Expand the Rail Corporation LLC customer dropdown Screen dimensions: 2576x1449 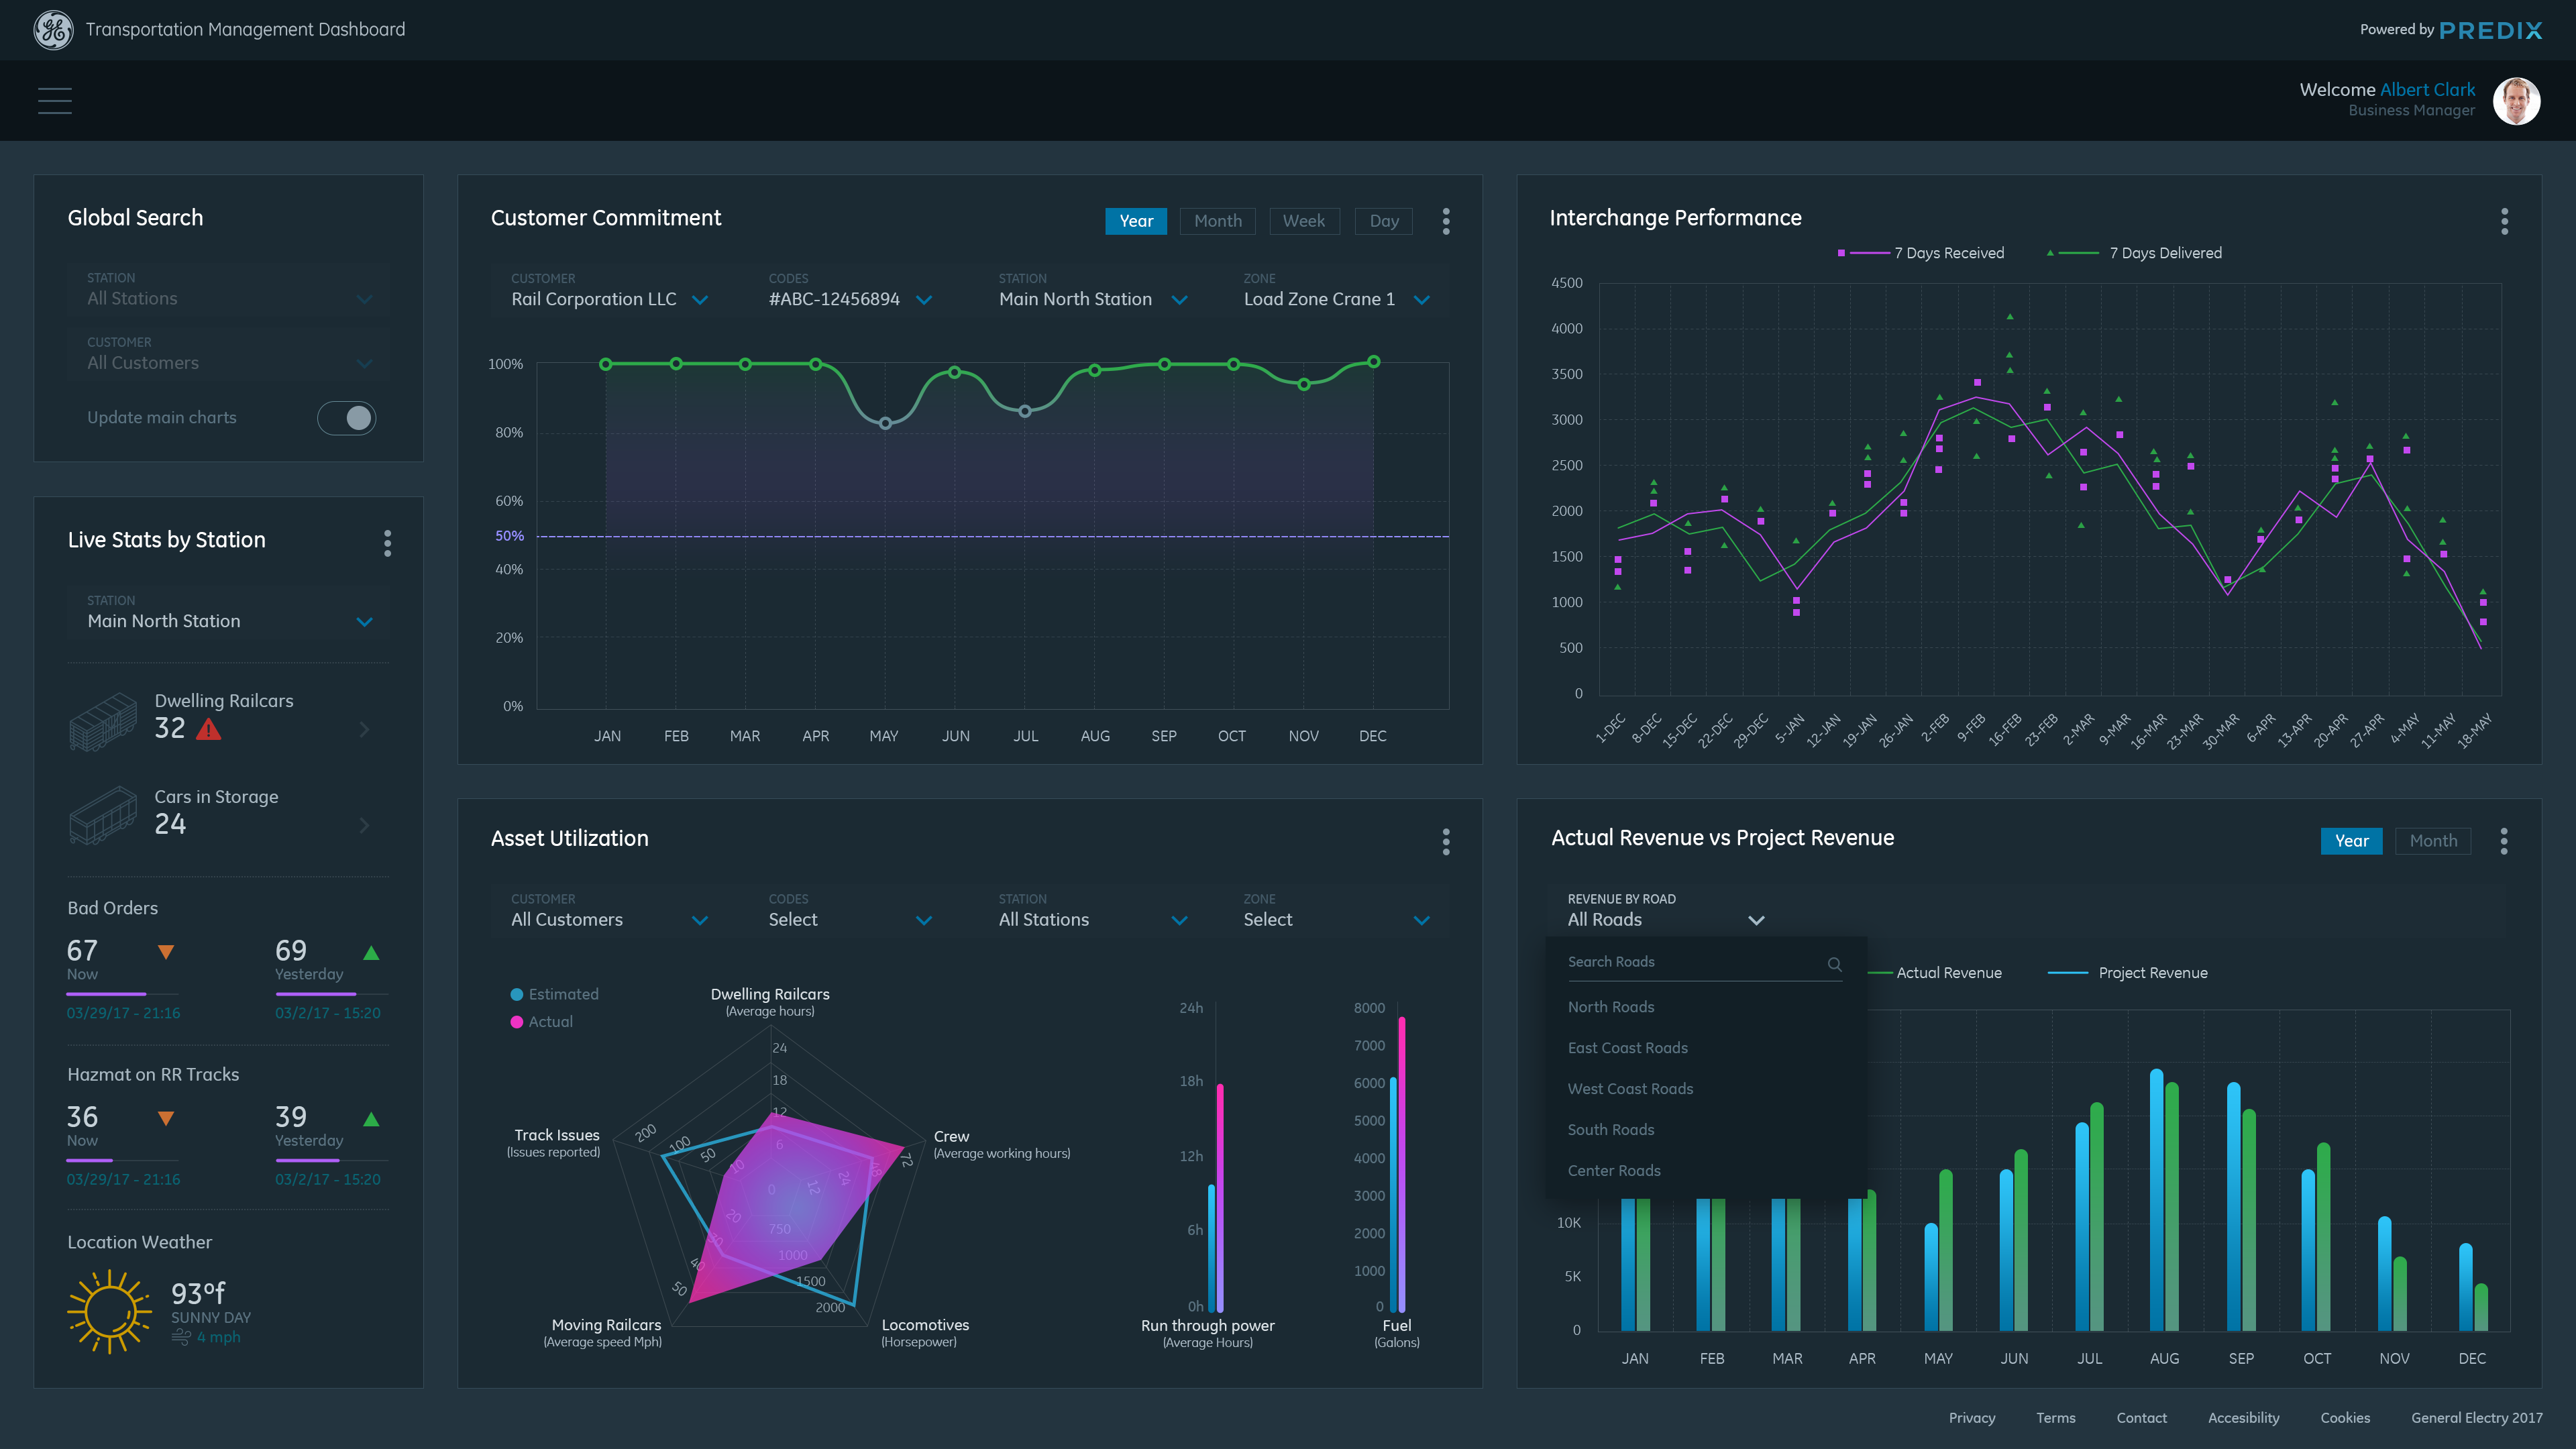(x=700, y=300)
